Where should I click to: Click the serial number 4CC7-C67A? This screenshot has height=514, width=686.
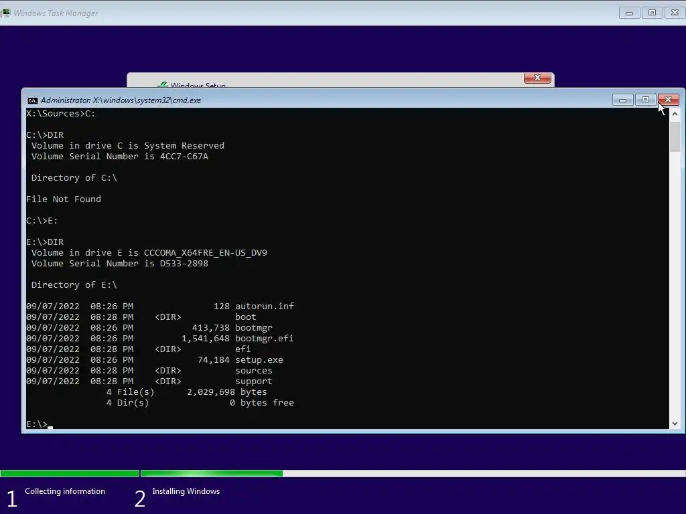184,157
